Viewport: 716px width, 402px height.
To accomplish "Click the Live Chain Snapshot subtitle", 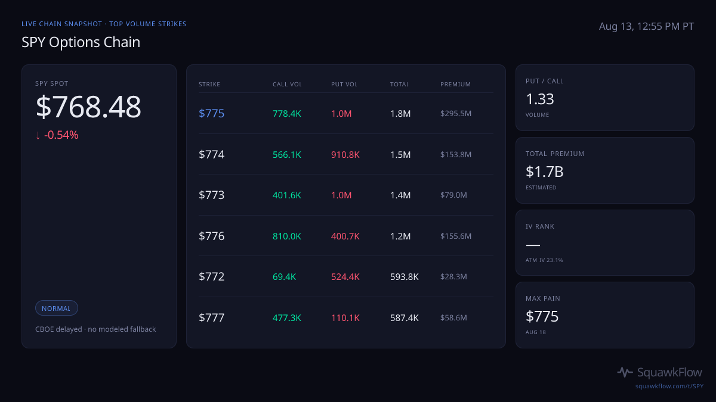I will click(104, 24).
